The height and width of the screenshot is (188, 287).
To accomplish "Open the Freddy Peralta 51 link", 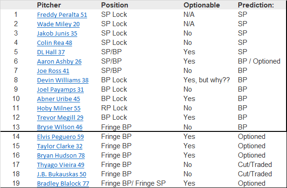I will click(x=62, y=14).
